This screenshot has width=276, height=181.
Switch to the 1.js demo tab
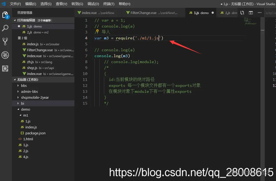[201, 13]
